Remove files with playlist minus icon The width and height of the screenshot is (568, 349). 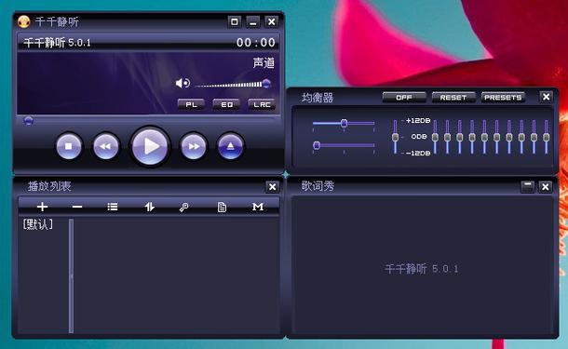pyautogui.click(x=77, y=207)
